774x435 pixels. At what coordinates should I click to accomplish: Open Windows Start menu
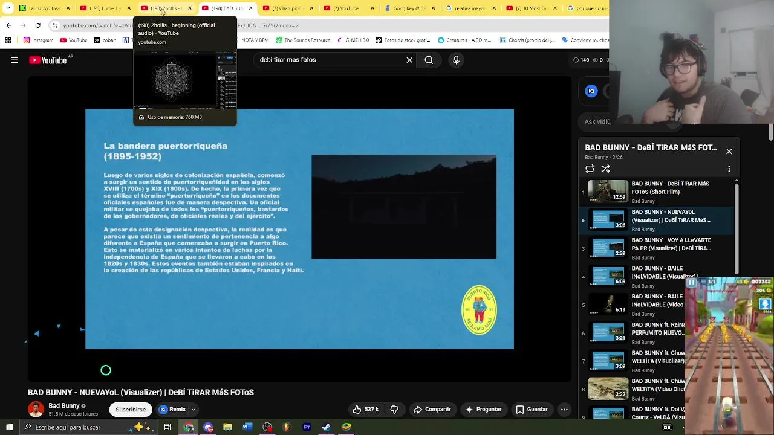click(9, 427)
